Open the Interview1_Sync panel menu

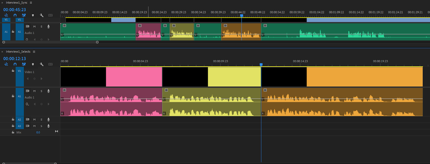coord(31,3)
